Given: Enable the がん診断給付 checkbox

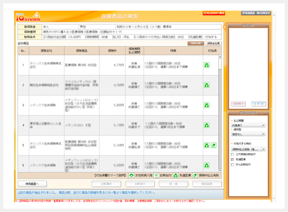Looking at the screenshot, I should point(233,165).
